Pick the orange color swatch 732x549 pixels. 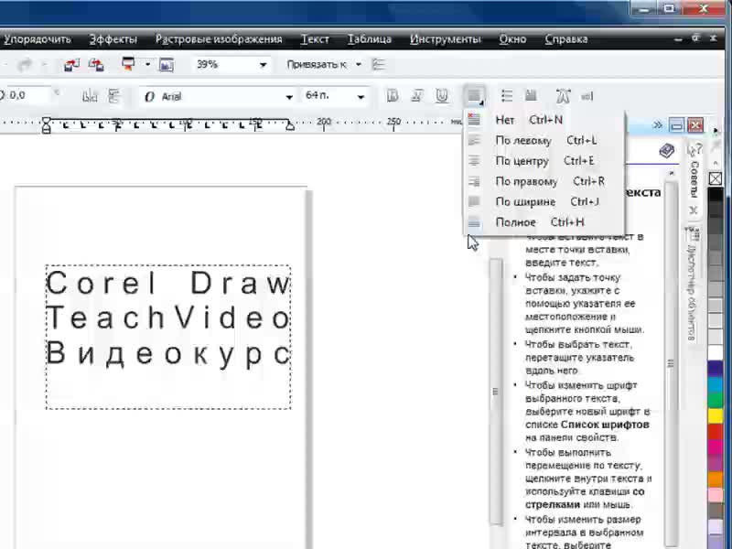[x=716, y=479]
